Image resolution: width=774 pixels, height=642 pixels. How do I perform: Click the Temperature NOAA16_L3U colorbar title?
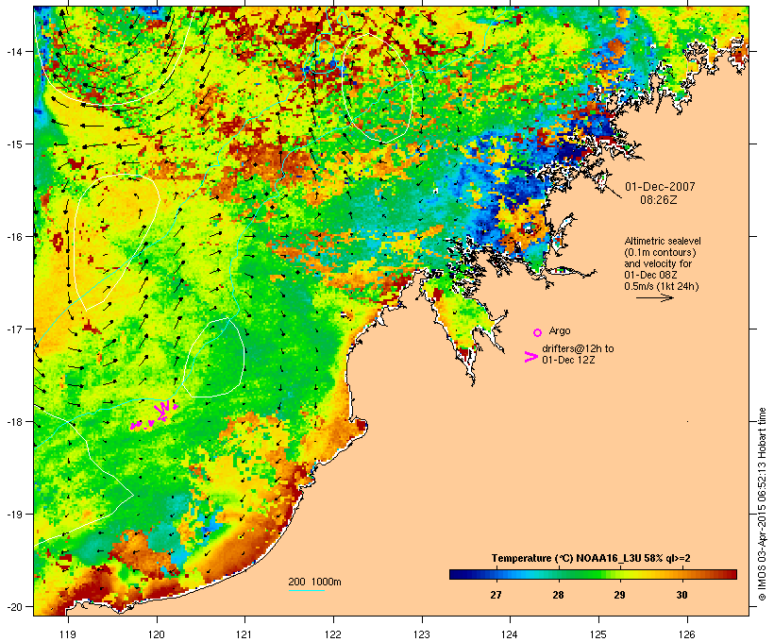591,559
